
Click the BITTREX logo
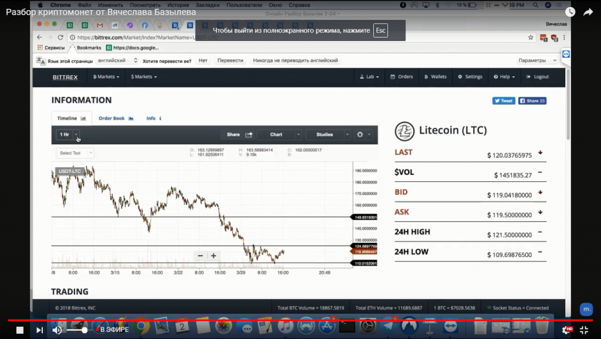tap(65, 77)
